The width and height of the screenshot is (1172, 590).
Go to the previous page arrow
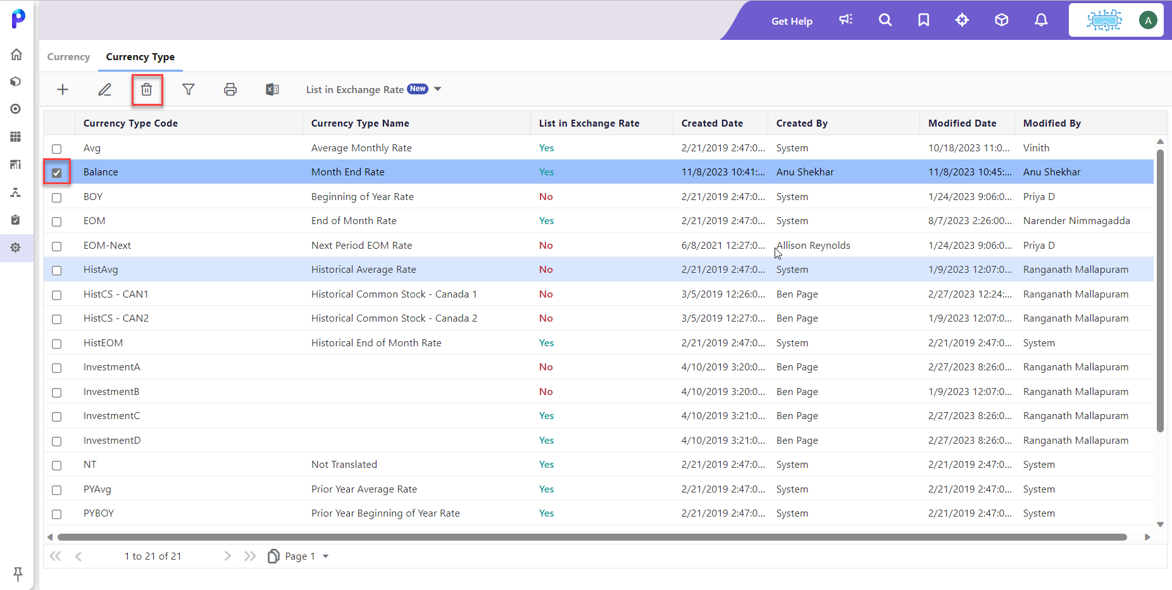[78, 556]
